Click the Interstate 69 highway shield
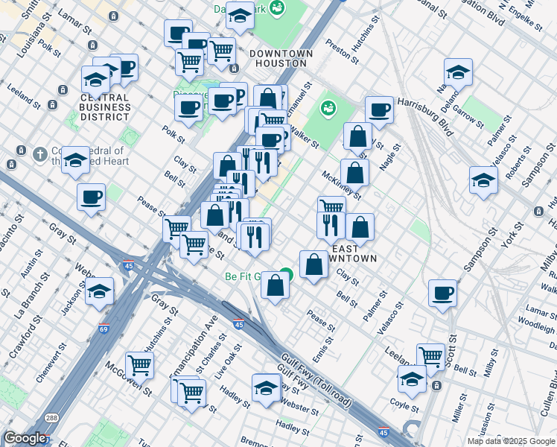Screen dimensions: 557x447 point(104,329)
